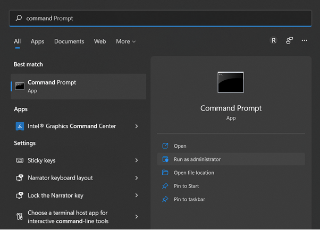Viewport: 320px width, 230px height.
Task: Open the three-dot options menu
Action: 304,40
